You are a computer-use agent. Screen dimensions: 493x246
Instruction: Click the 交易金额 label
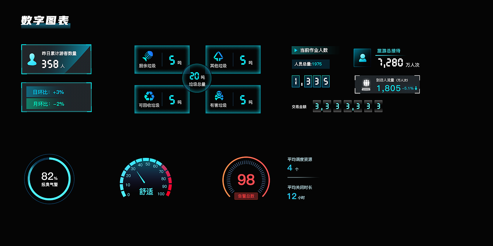pos(299,107)
